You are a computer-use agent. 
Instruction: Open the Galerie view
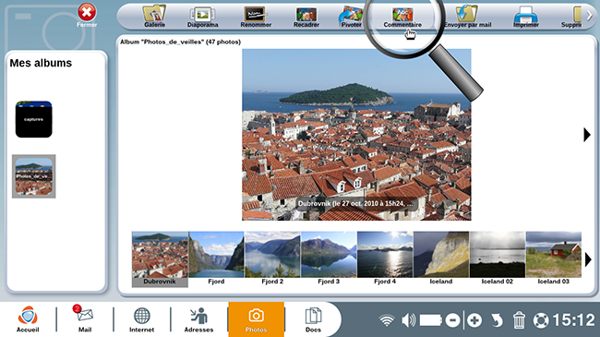pyautogui.click(x=154, y=17)
